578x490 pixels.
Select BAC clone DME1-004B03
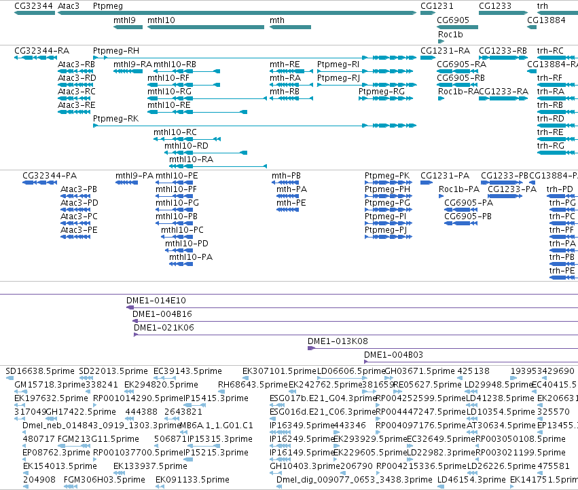pyautogui.click(x=394, y=355)
